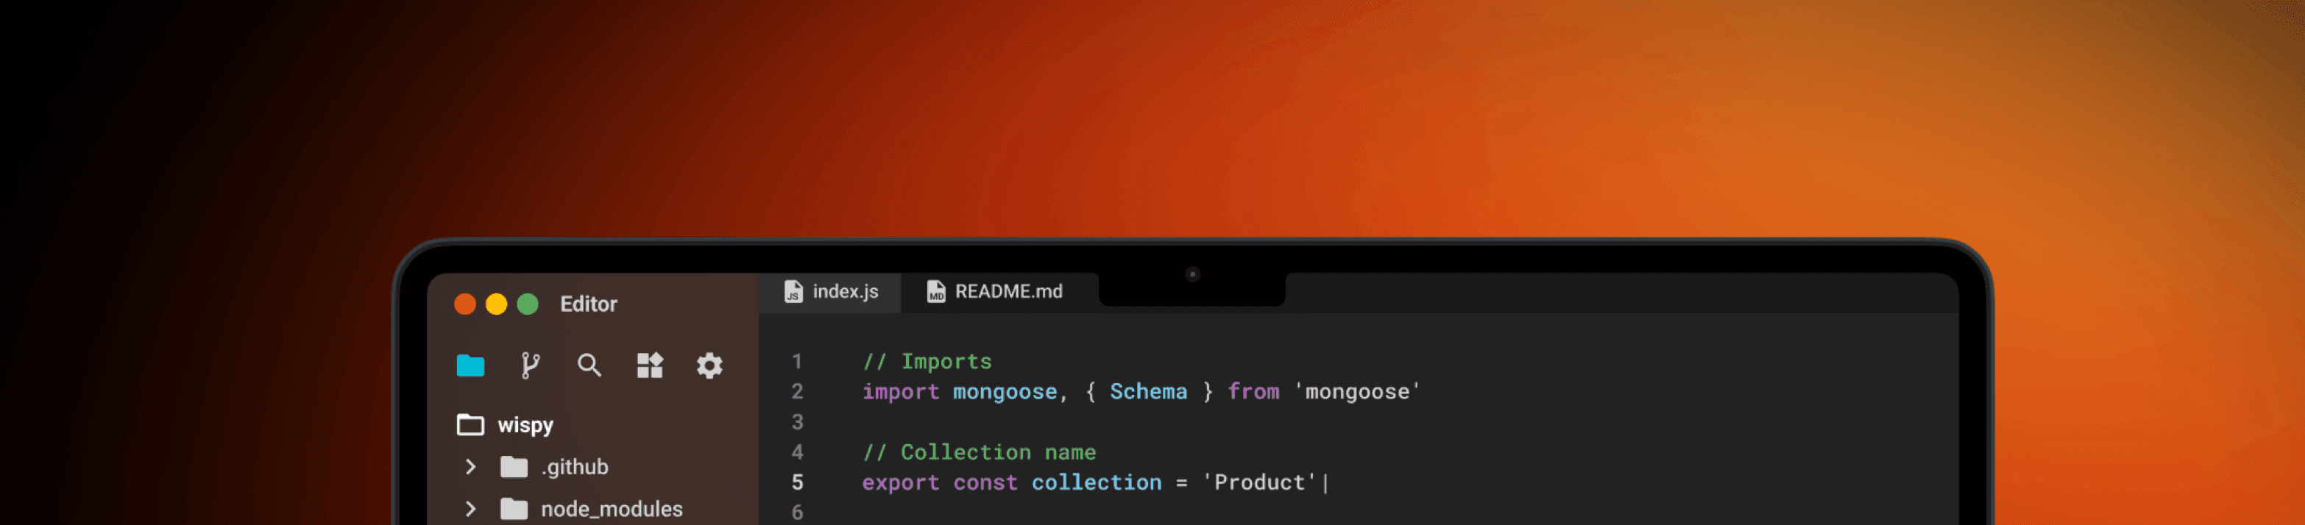Screen dimensions: 2305x525
Task: Place cursor on the 'Product' string
Action: click(1259, 483)
